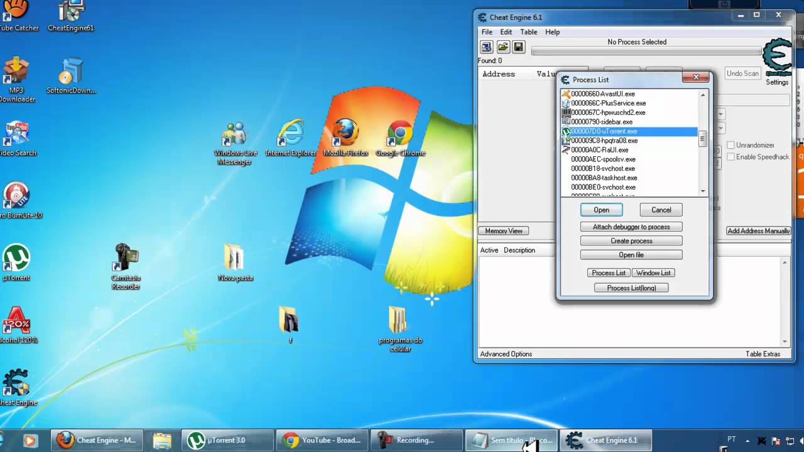Click Add Address Manually button
This screenshot has width=804, height=452.
tap(759, 231)
